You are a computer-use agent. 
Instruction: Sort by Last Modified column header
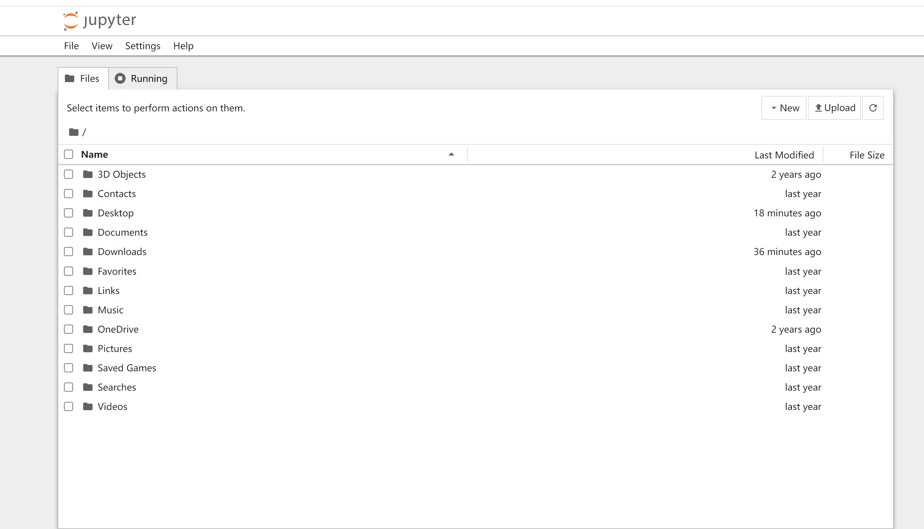(x=784, y=155)
